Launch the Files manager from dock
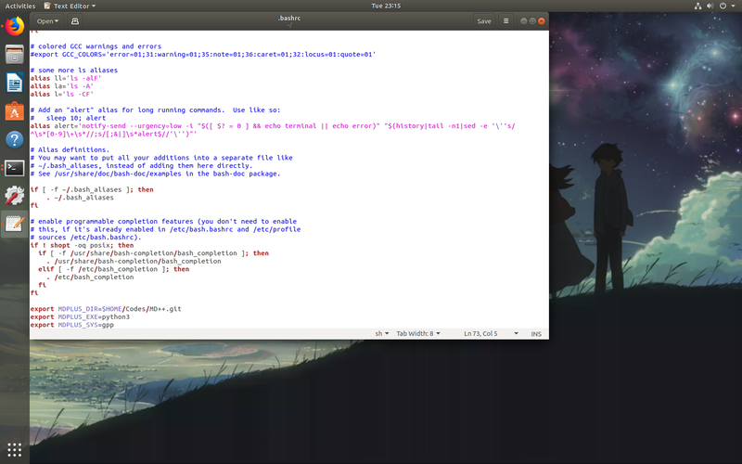 [x=15, y=55]
